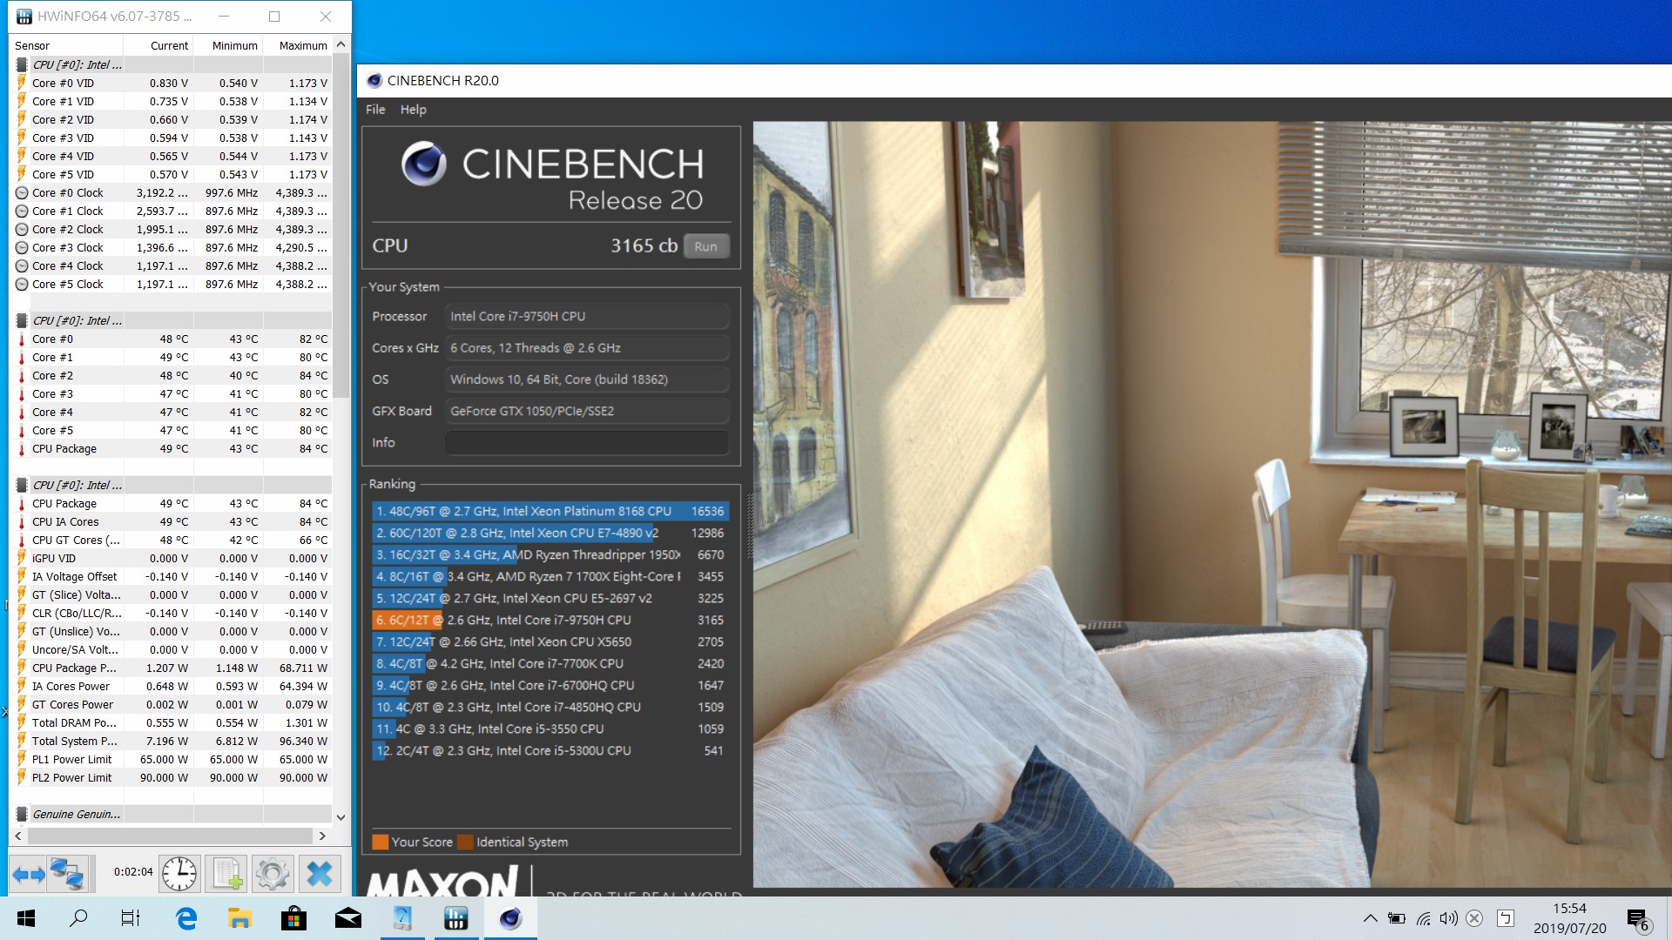Click Cinebench title bar logo icon

click(x=374, y=81)
